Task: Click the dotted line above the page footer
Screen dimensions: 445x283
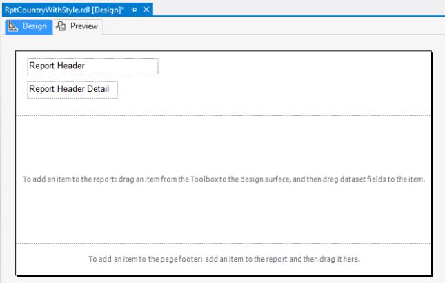Action: click(224, 243)
